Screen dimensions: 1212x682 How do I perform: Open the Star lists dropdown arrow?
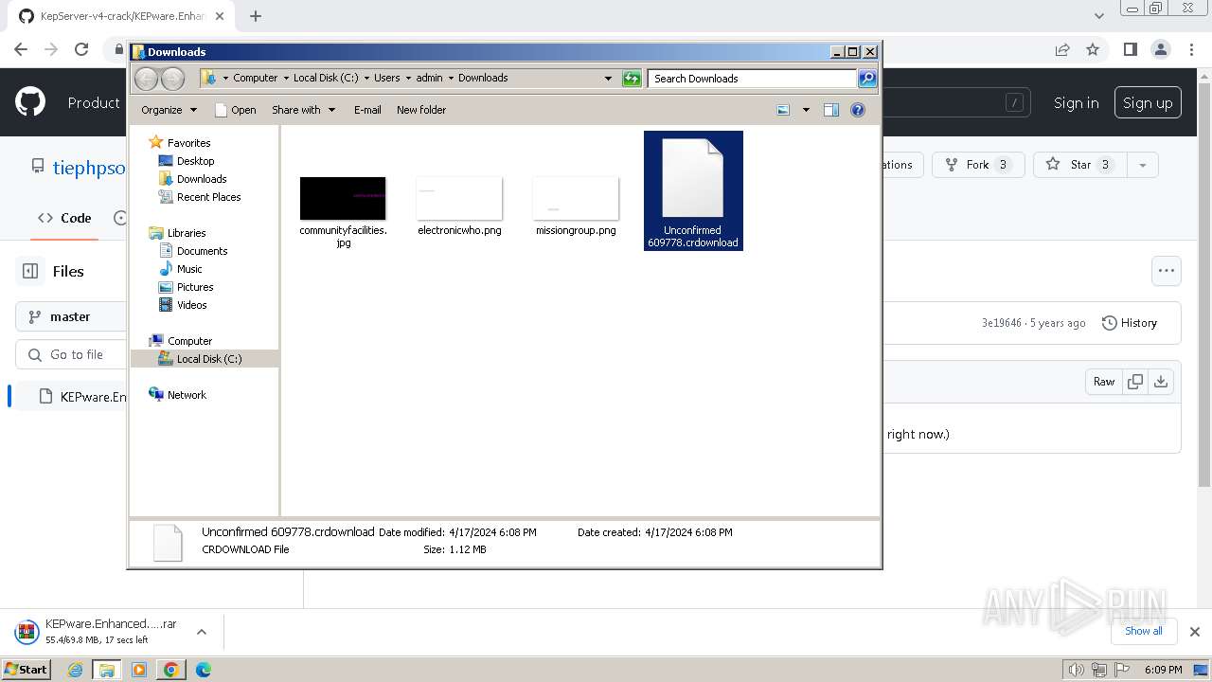tap(1143, 165)
